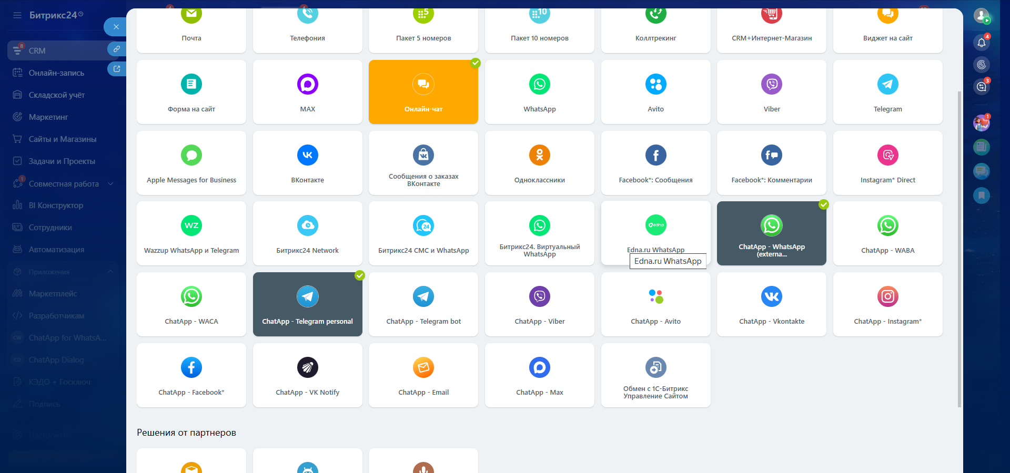Open the Telegram channel tile
The image size is (1010, 473).
click(887, 92)
